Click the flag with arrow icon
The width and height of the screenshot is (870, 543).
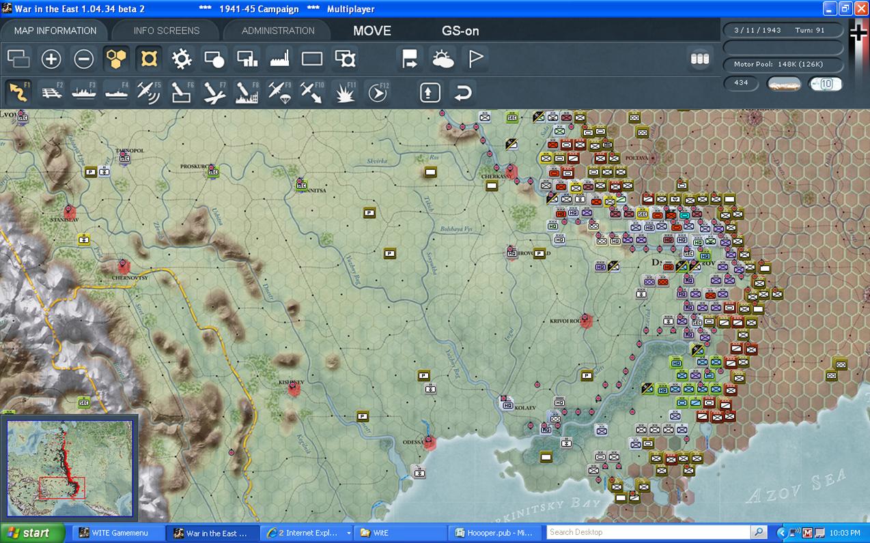(410, 59)
